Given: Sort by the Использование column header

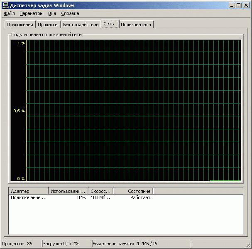Looking at the screenshot, I should tap(68, 191).
